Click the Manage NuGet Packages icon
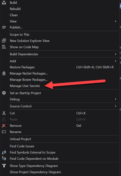This screenshot has height=176, width=121. point(4,73)
